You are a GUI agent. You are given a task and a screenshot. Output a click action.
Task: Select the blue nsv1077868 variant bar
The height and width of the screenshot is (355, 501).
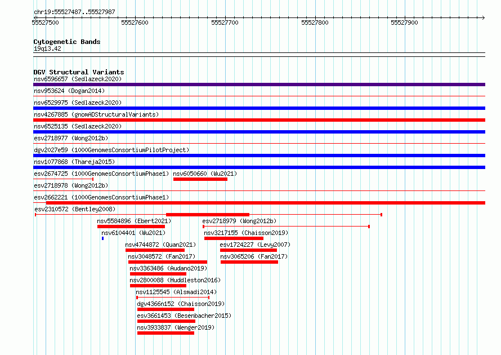click(259, 167)
